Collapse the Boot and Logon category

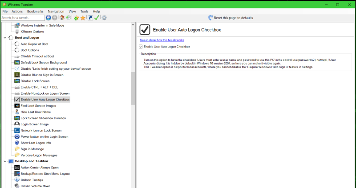tap(5, 38)
